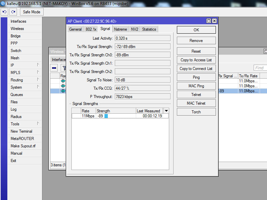
Task: Click Copy to Access List
Action: tap(196, 60)
